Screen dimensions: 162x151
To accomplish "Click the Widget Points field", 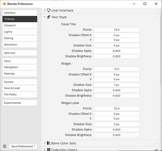I will (117, 69).
